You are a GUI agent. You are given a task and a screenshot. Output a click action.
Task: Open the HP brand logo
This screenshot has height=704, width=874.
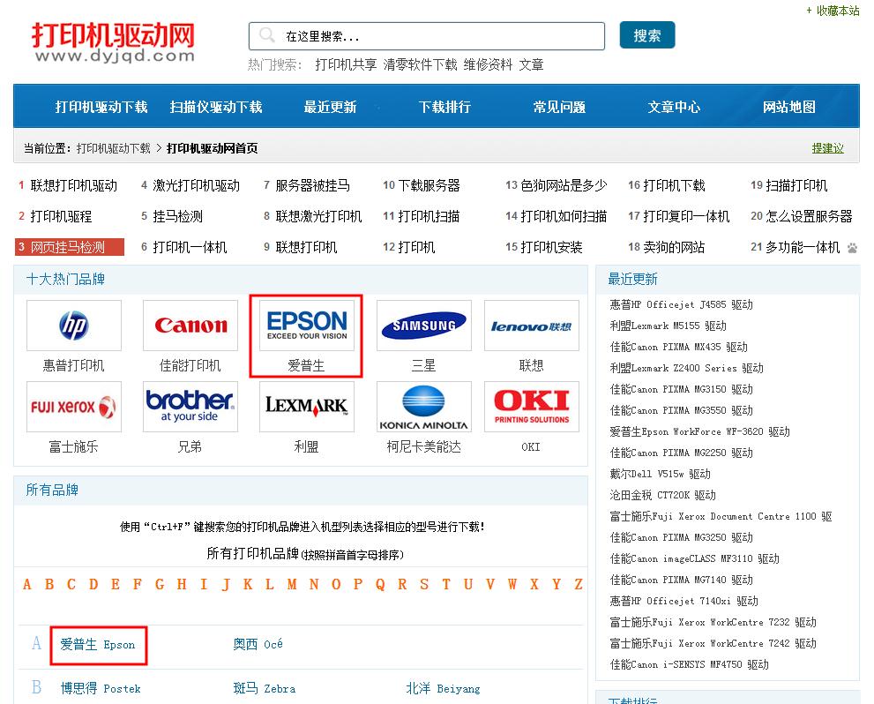tap(73, 326)
